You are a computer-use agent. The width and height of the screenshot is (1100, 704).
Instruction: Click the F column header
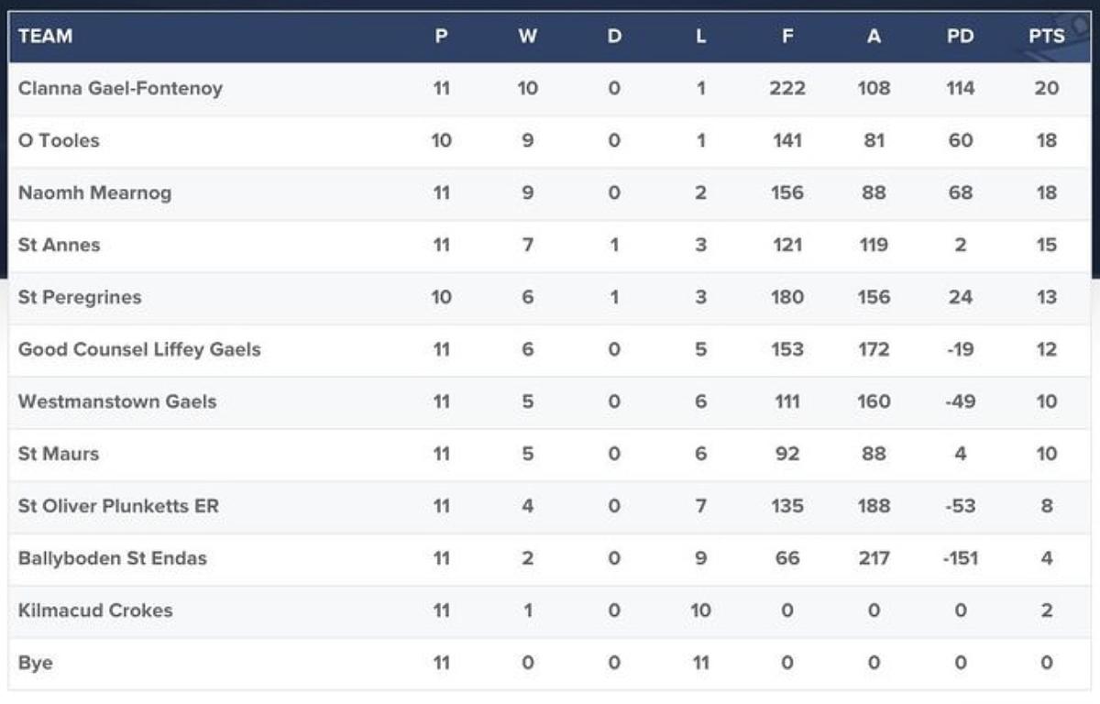pyautogui.click(x=786, y=37)
